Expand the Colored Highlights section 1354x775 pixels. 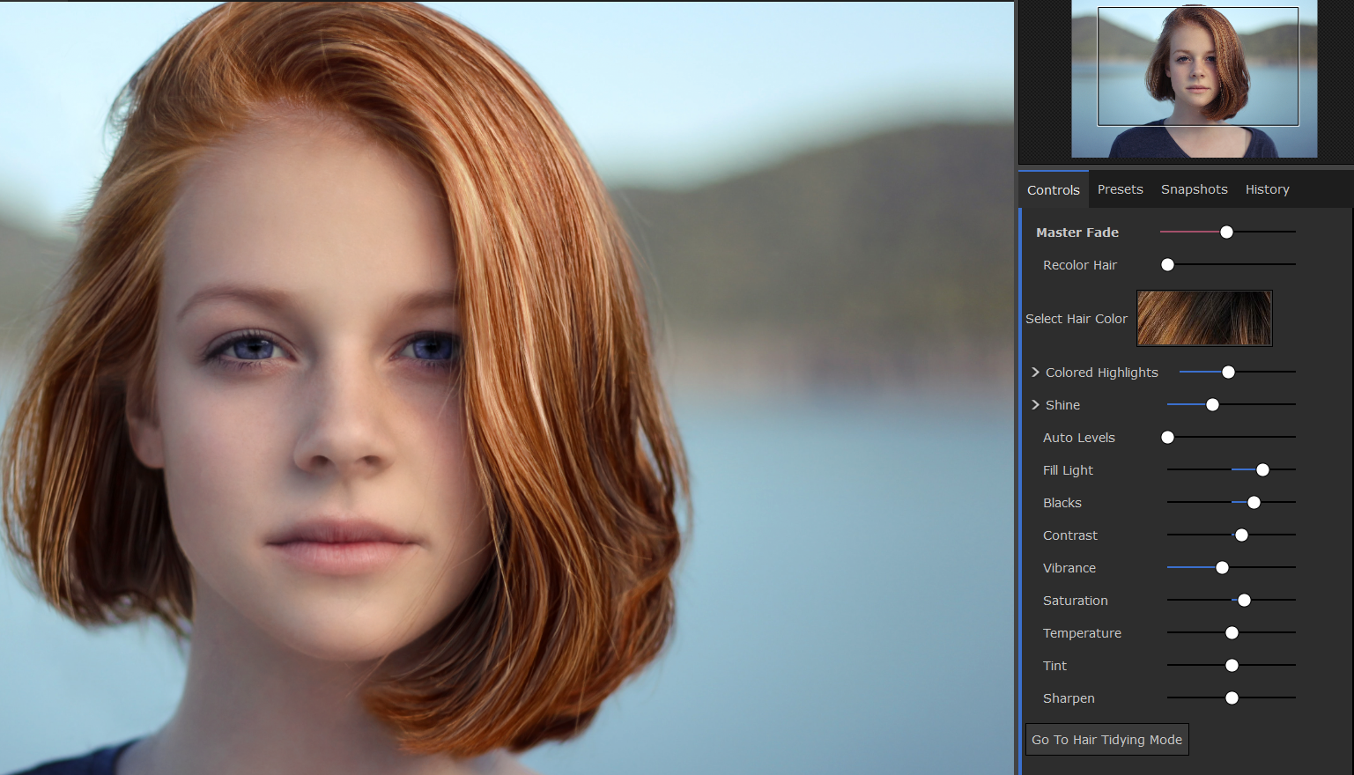coord(1035,372)
